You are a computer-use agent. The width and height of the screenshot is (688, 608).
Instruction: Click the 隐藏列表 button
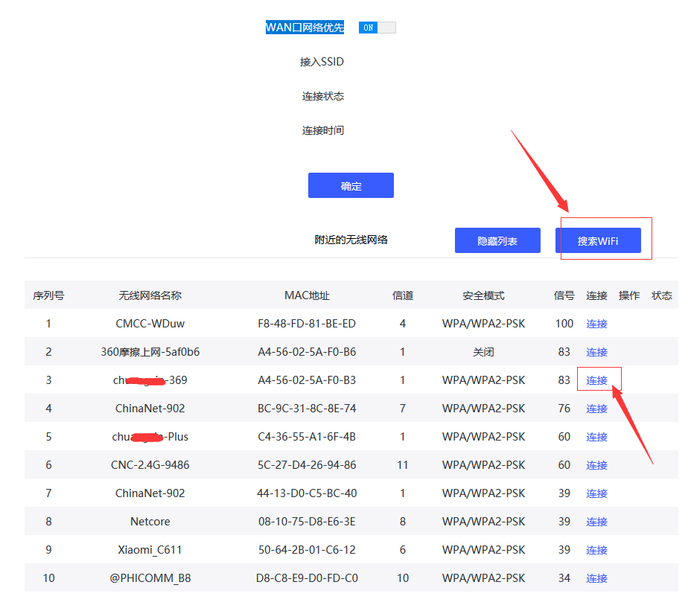(497, 240)
